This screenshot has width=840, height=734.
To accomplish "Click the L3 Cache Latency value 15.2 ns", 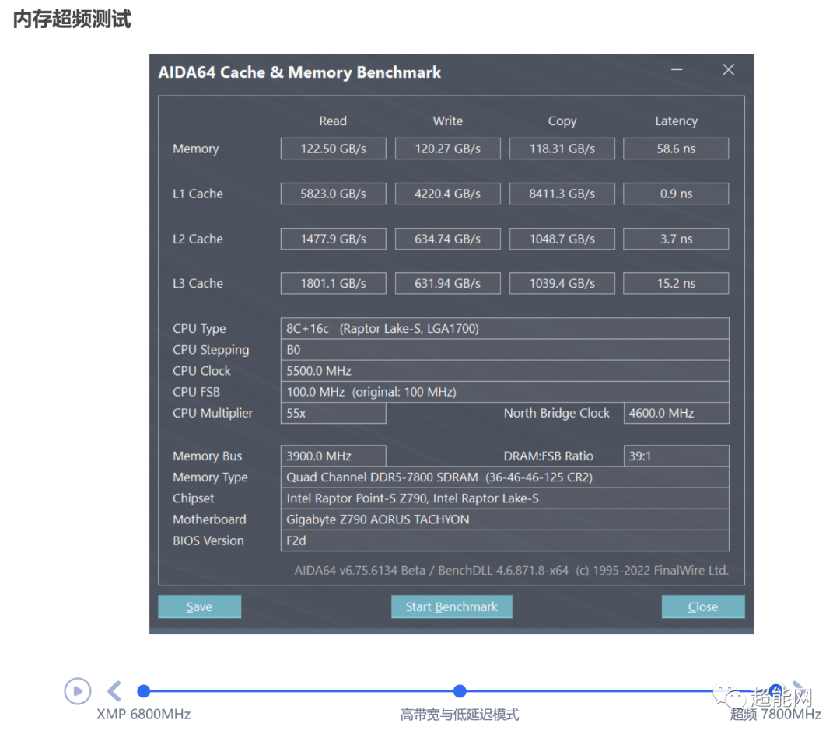I will (676, 283).
